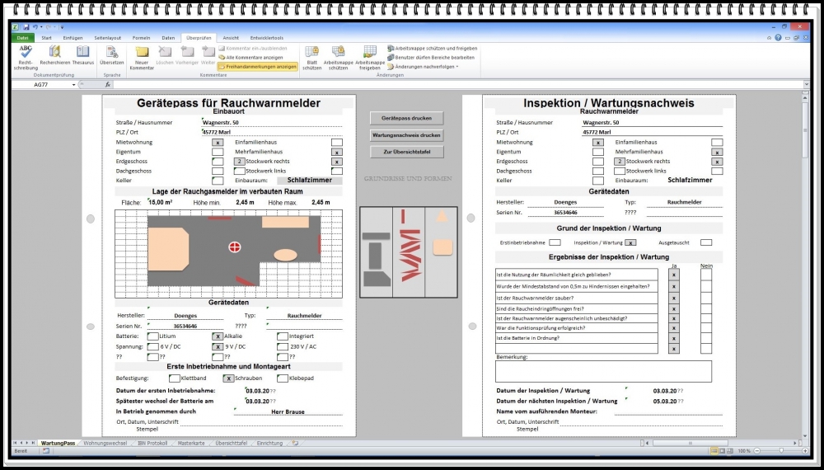This screenshot has height=470, width=824.
Task: Open the Recherchieren research tool
Action: point(55,56)
